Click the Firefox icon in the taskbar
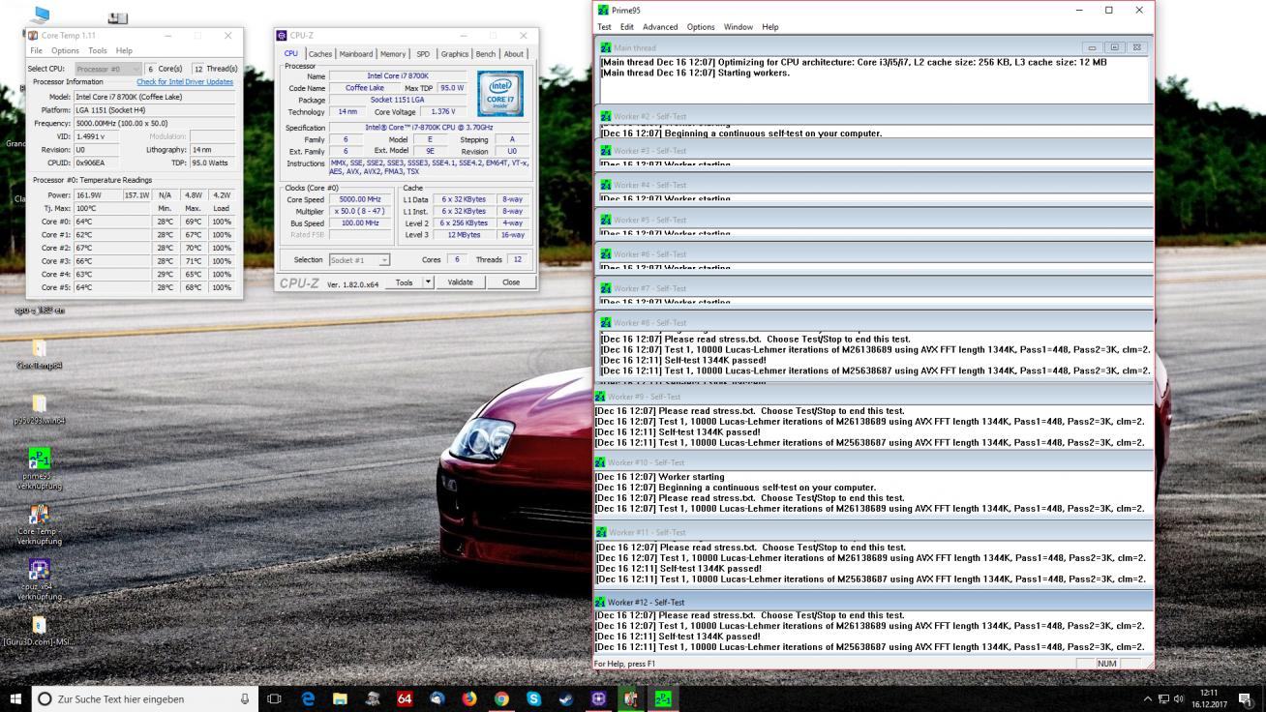The image size is (1266, 712). pos(469,698)
